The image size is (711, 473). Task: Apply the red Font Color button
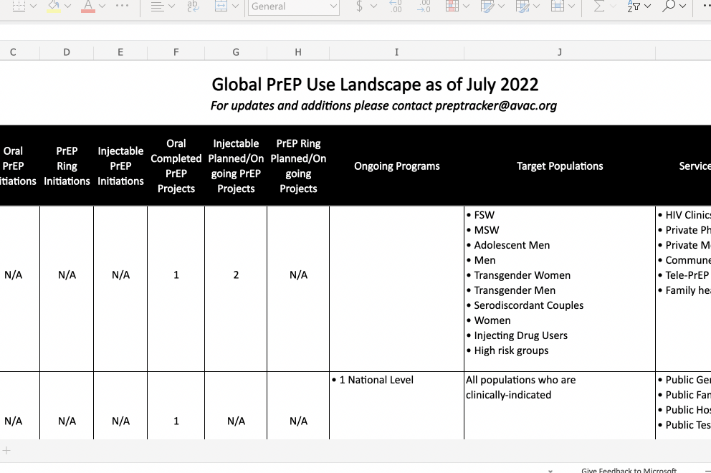click(x=88, y=6)
